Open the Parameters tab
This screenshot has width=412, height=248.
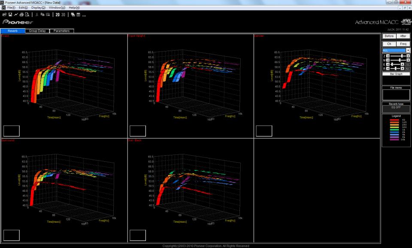click(62, 31)
